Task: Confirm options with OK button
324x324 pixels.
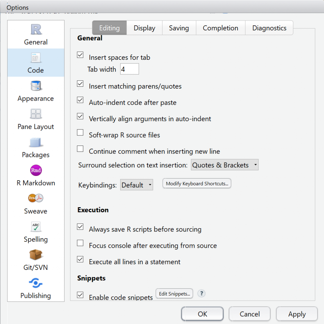Action: (202, 314)
